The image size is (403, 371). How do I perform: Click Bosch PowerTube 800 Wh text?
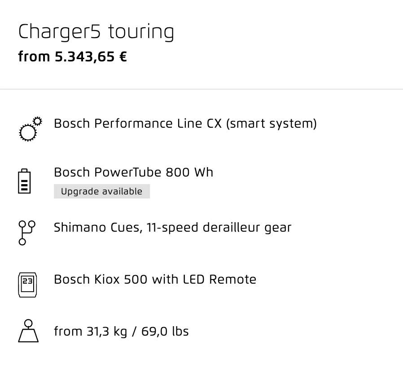click(133, 173)
